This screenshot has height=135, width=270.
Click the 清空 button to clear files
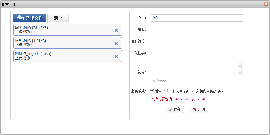(58, 18)
